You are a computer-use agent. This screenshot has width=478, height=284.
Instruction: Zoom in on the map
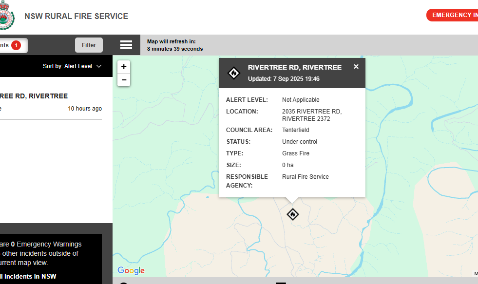point(124,67)
